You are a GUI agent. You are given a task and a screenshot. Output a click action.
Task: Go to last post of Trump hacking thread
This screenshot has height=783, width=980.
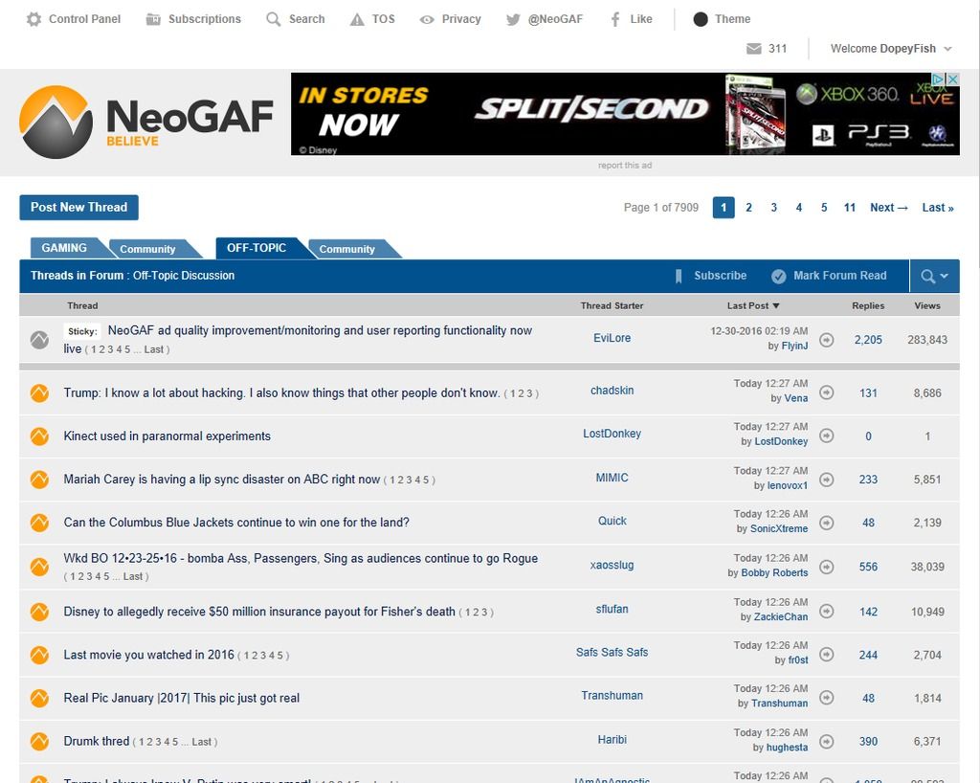tap(826, 392)
